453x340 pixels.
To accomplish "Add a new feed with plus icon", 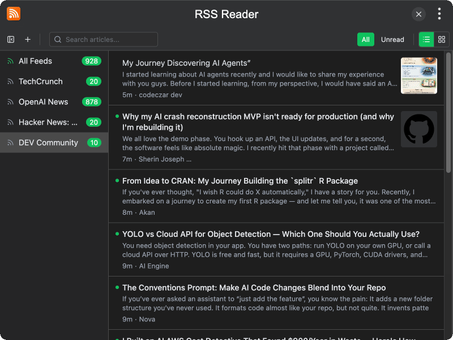I will (28, 40).
